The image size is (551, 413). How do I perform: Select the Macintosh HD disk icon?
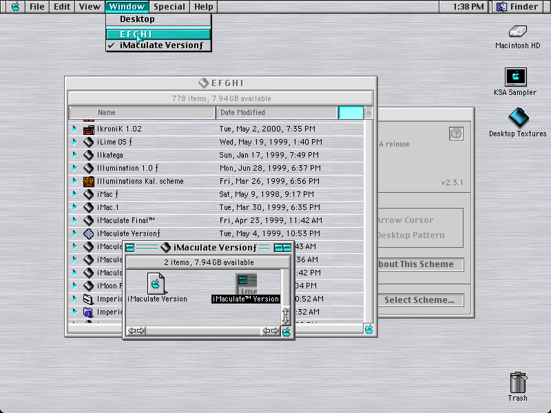click(518, 32)
